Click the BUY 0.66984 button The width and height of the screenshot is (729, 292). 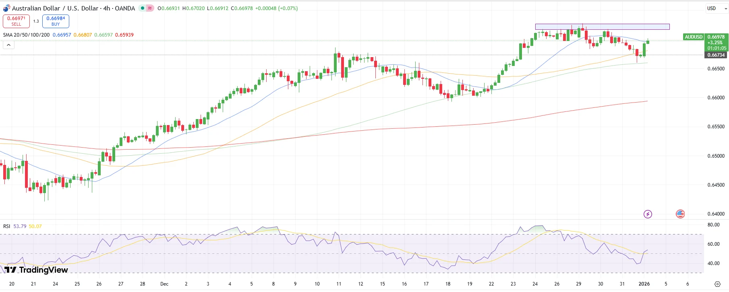pyautogui.click(x=56, y=21)
